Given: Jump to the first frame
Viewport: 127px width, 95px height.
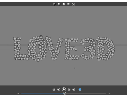Looking at the screenshot, I should click(54, 89).
